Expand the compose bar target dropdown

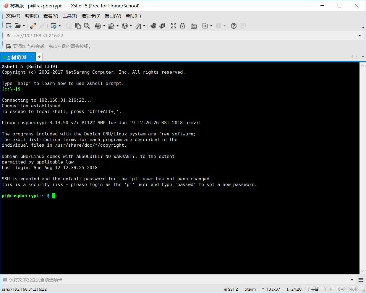point(352,280)
